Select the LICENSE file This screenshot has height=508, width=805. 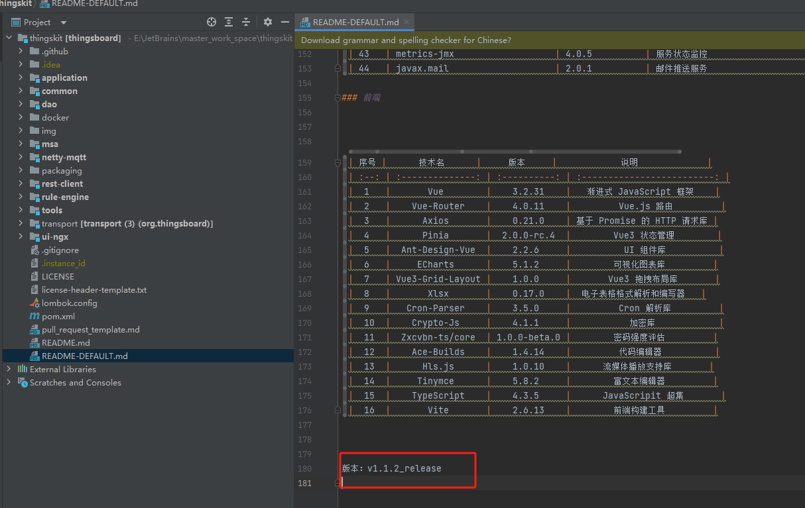coord(58,276)
